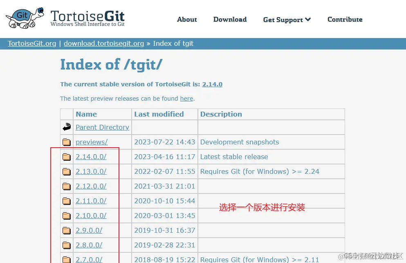Open the previews/ directory link
This screenshot has height=263, width=406.
[x=92, y=142]
